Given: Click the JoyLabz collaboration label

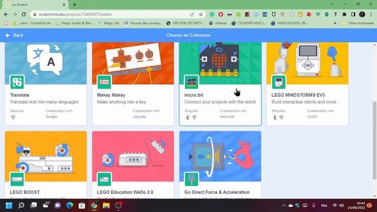Looking at the screenshot, I should (x=140, y=117).
